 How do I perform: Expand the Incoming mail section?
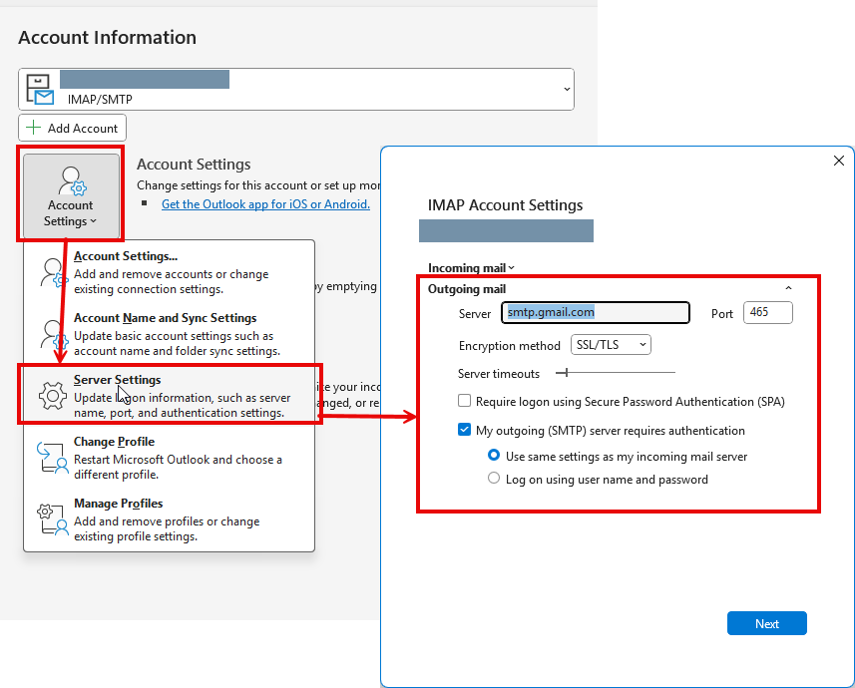(x=471, y=267)
